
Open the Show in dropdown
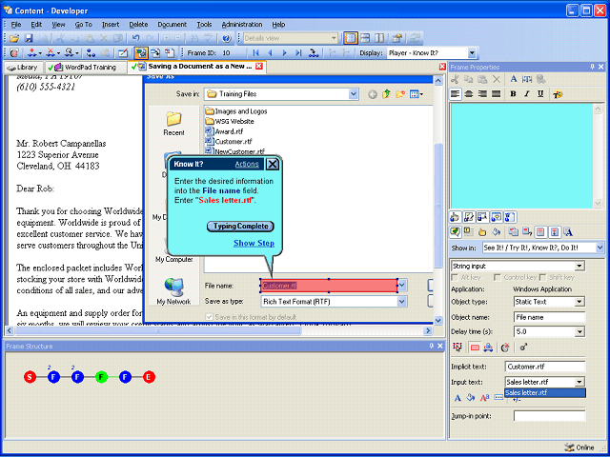(600, 248)
